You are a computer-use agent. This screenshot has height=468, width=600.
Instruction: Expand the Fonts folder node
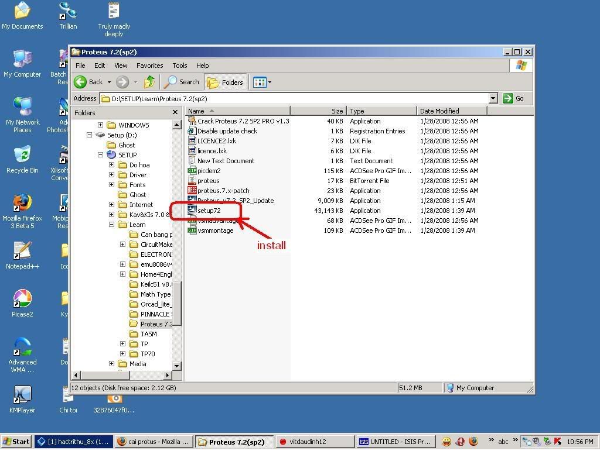click(111, 184)
